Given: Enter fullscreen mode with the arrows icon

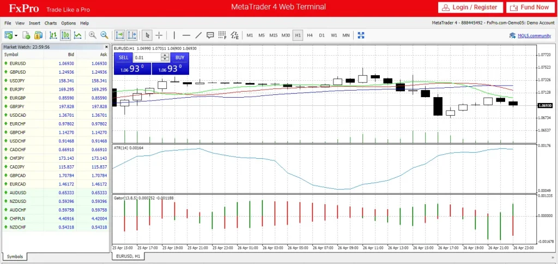Looking at the screenshot, I should point(361,35).
